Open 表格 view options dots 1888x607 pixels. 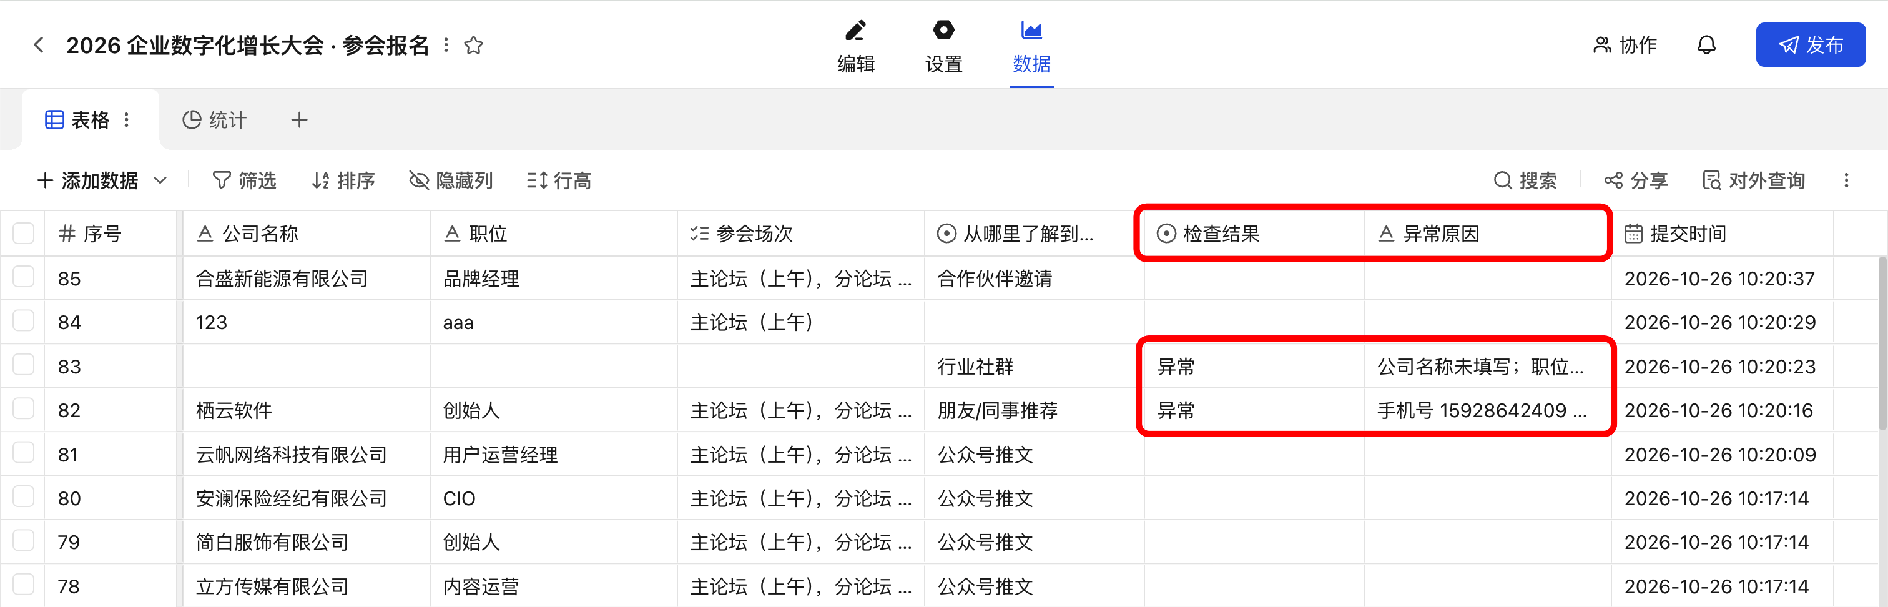click(x=127, y=119)
